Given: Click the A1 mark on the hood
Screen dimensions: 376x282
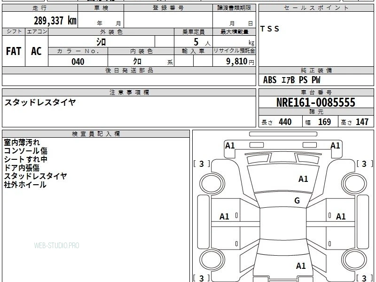Looking at the screenshot, I should pyautogui.click(x=303, y=179).
